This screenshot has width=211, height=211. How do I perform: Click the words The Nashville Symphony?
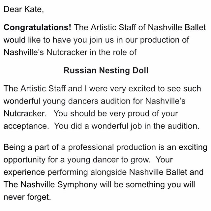pos(50,185)
